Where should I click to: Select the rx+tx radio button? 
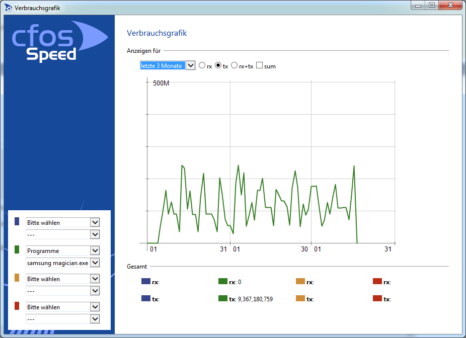click(234, 65)
